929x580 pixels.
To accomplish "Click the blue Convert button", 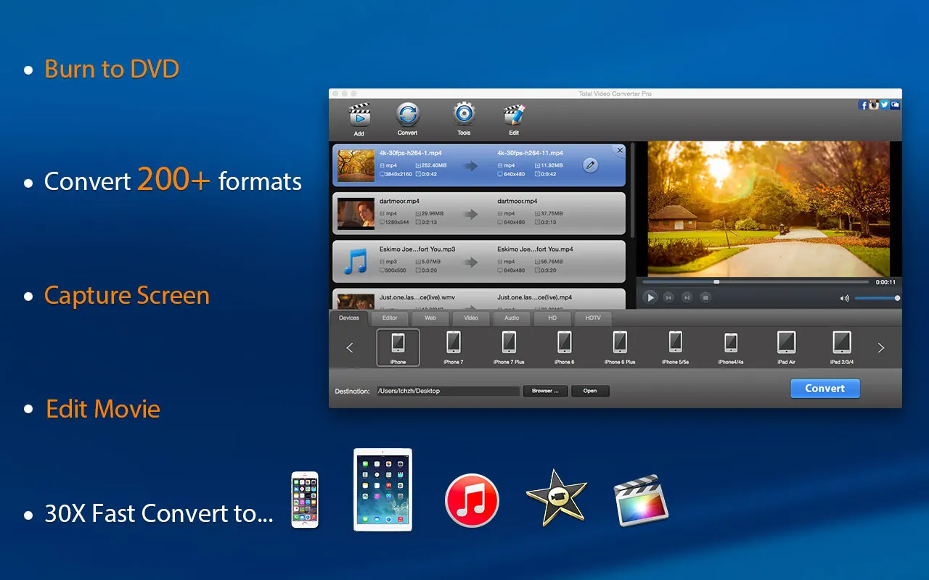I will click(x=824, y=389).
